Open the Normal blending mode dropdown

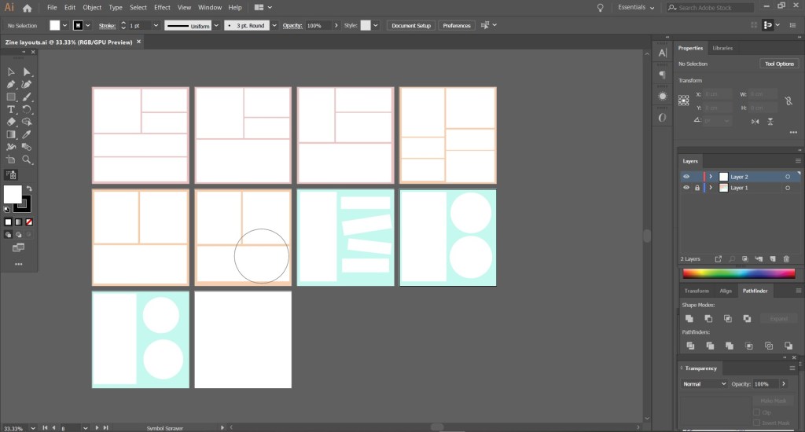click(704, 384)
